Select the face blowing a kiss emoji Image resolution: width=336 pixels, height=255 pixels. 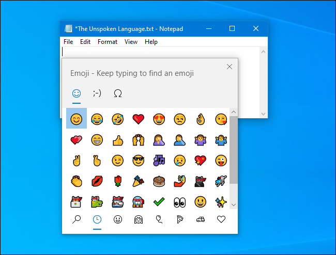[221, 119]
